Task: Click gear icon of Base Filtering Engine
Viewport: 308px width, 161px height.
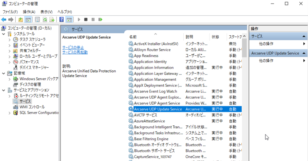Action: pos(131,139)
